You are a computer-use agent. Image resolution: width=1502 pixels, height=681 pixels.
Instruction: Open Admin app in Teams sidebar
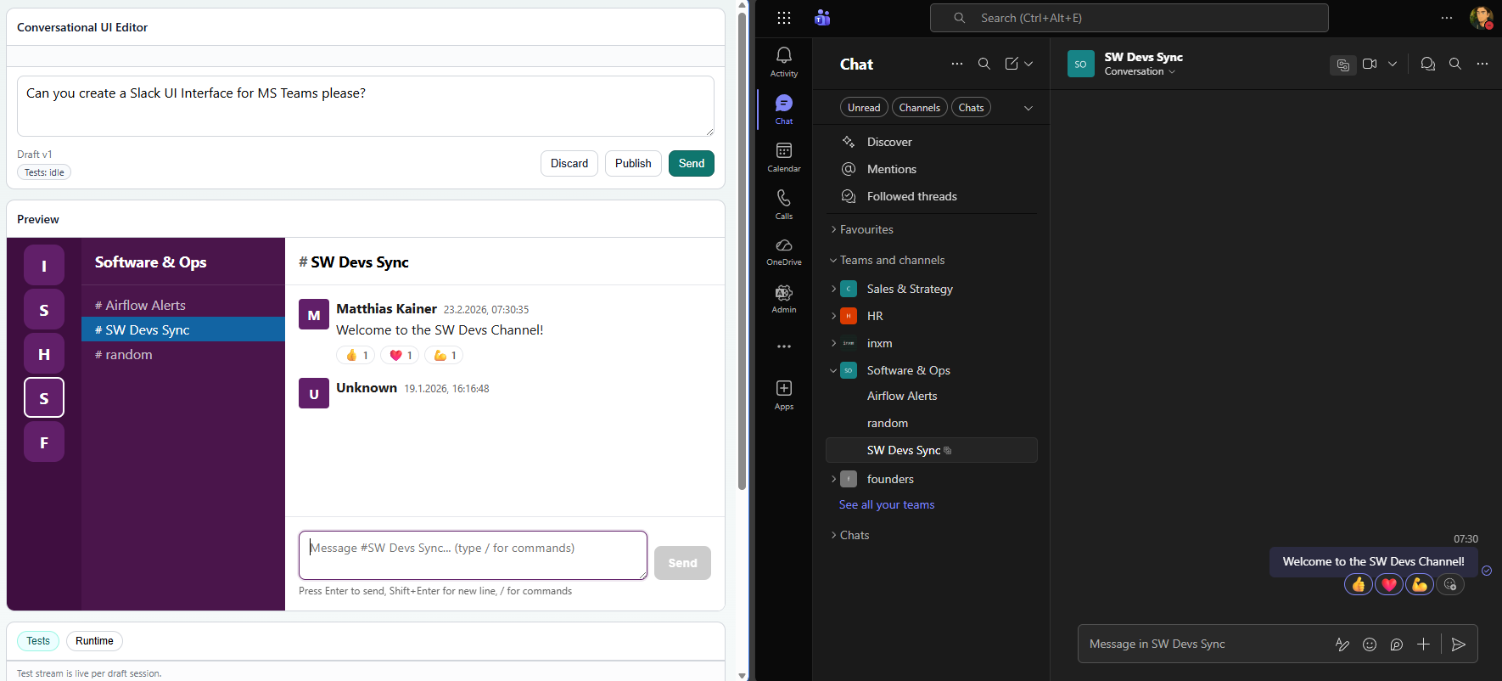pos(783,299)
